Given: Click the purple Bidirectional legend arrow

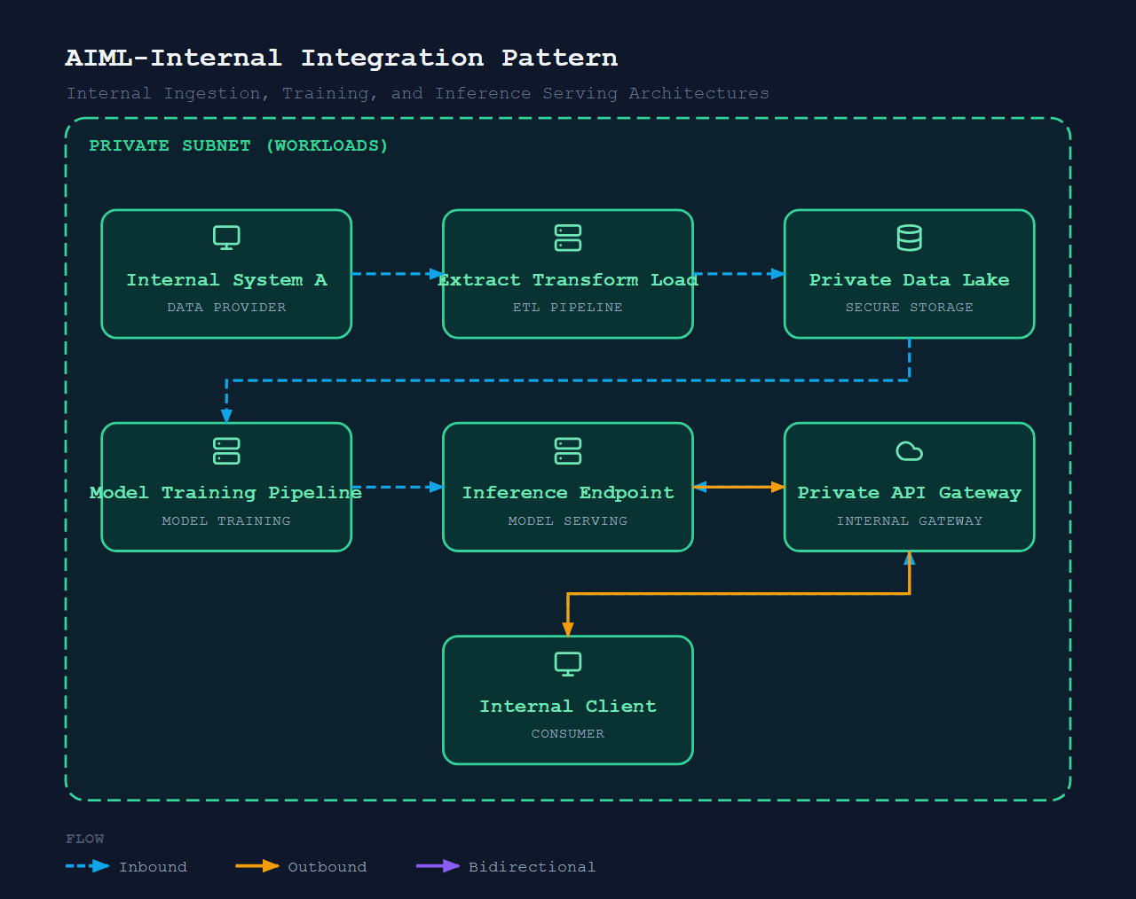Looking at the screenshot, I should (438, 866).
